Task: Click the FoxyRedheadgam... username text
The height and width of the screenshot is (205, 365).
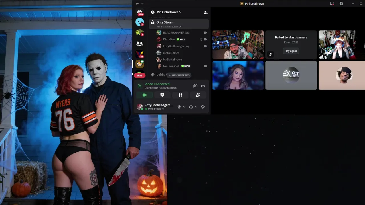Action: 159,105
